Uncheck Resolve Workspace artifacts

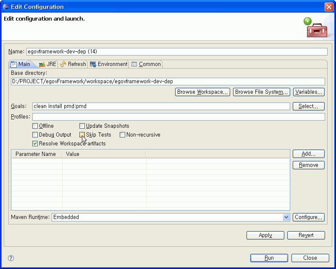(35, 144)
